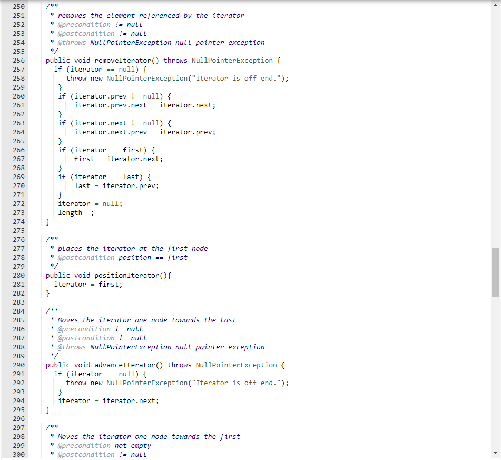Image resolution: width=501 pixels, height=460 pixels.
Task: Click the @postcondition tag on line 278
Action: [x=86, y=257]
